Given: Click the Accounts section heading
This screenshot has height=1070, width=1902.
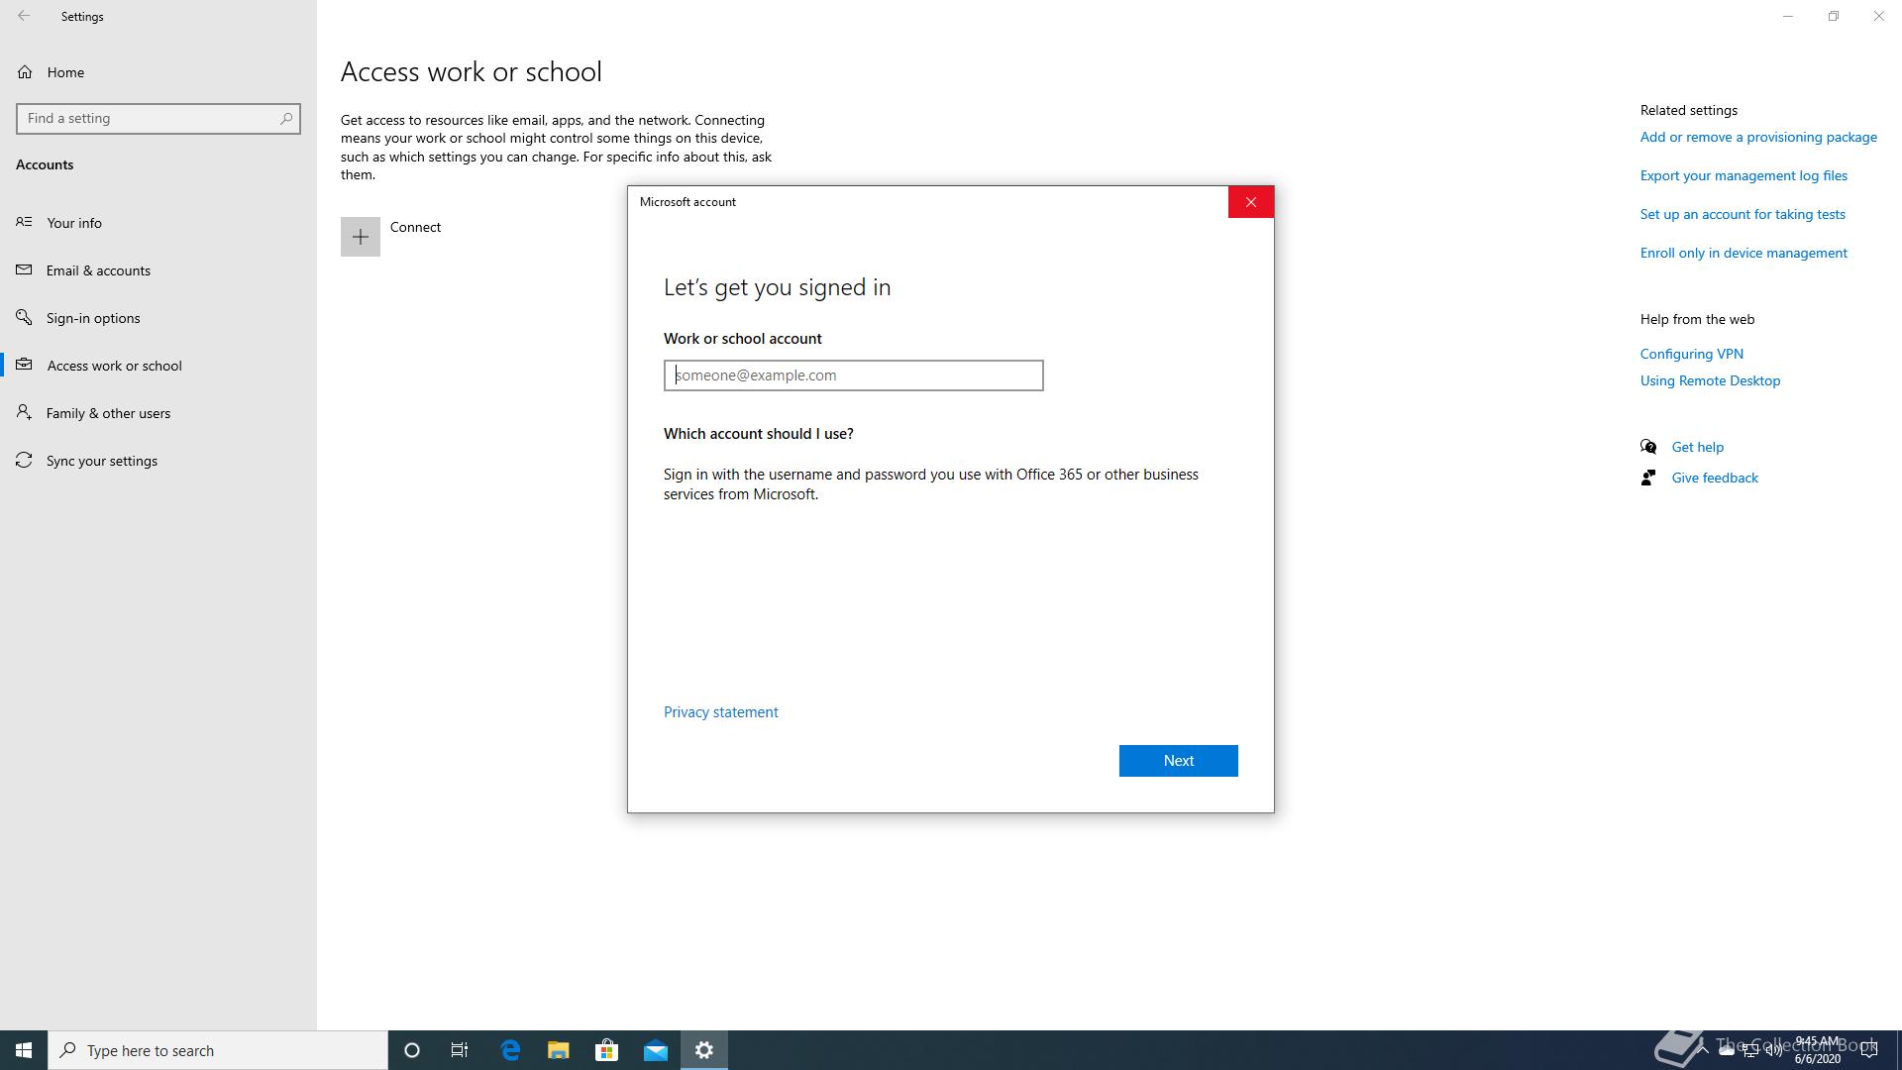Looking at the screenshot, I should pyautogui.click(x=45, y=164).
